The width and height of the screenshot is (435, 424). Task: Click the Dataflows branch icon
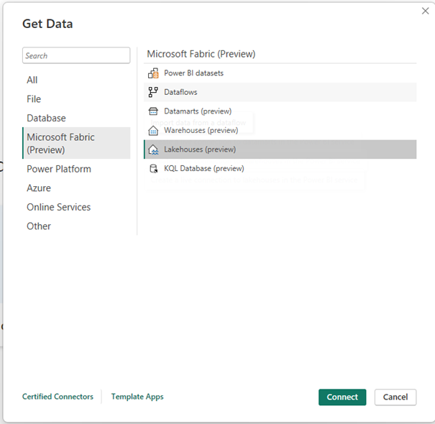point(153,92)
